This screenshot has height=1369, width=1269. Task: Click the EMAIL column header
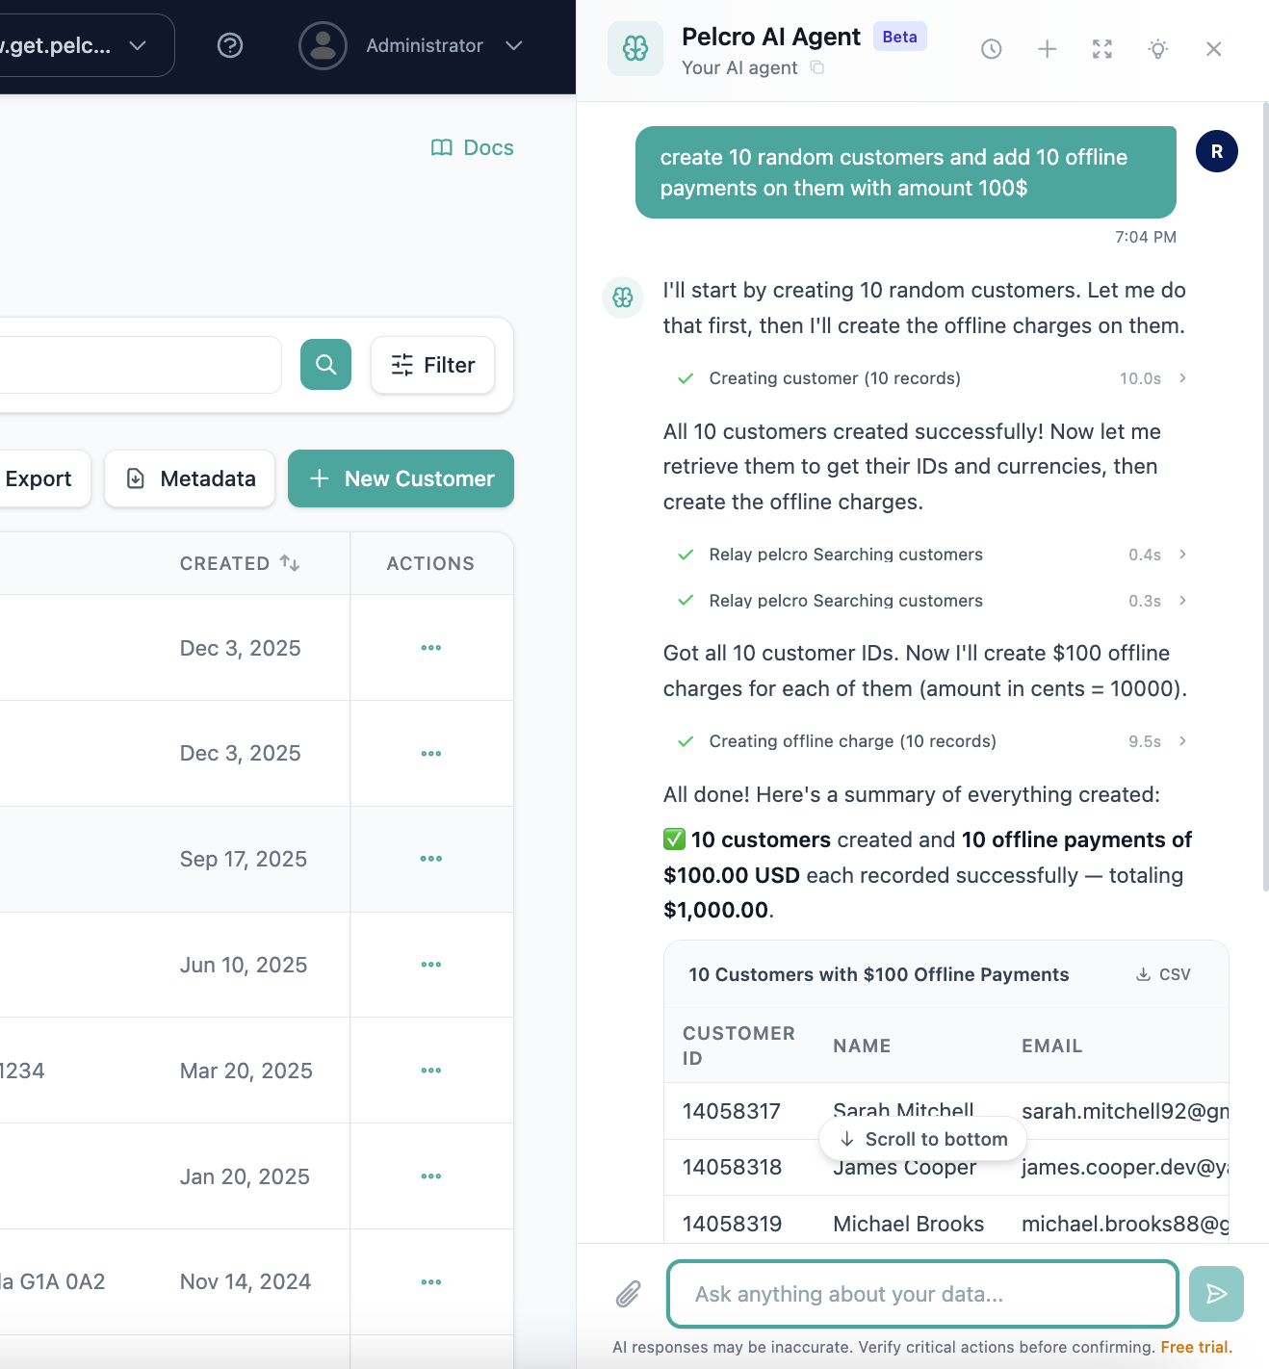pos(1051,1046)
